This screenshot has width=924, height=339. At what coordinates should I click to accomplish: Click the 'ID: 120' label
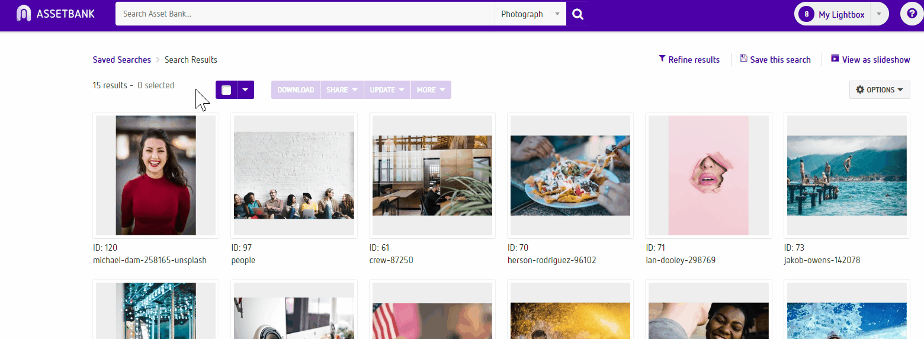[x=105, y=248]
